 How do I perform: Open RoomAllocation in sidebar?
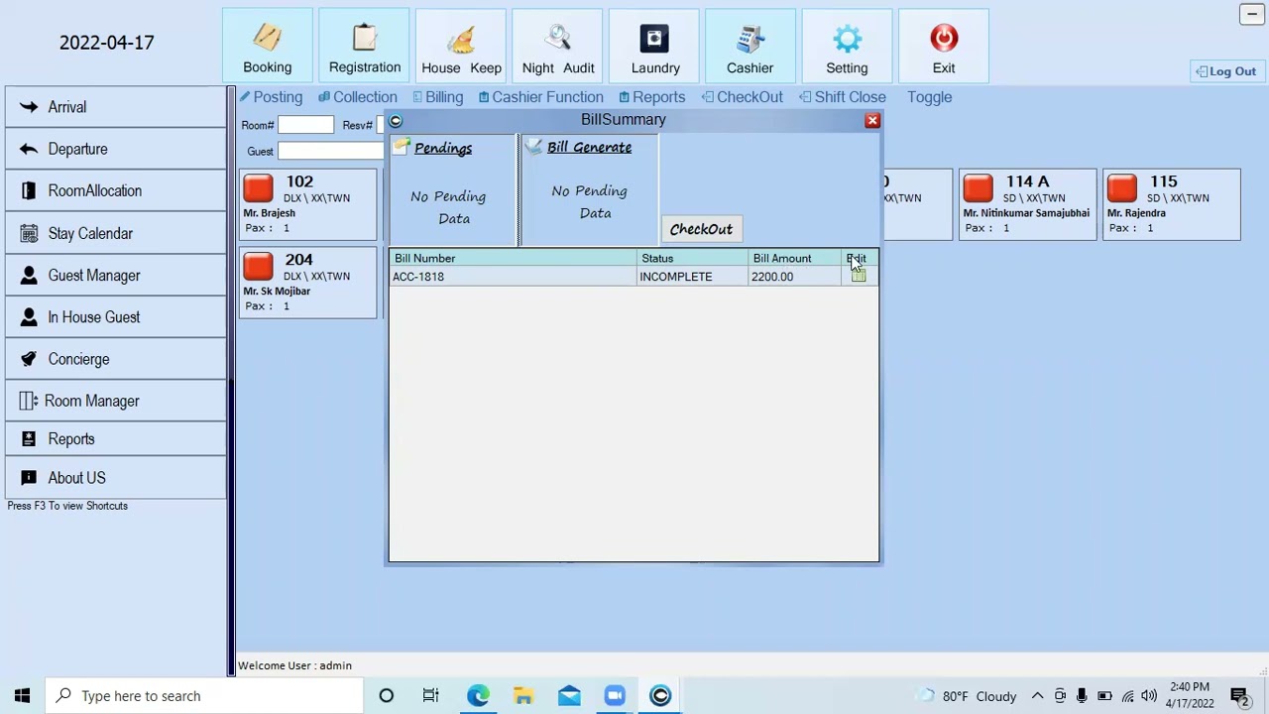[x=116, y=190]
